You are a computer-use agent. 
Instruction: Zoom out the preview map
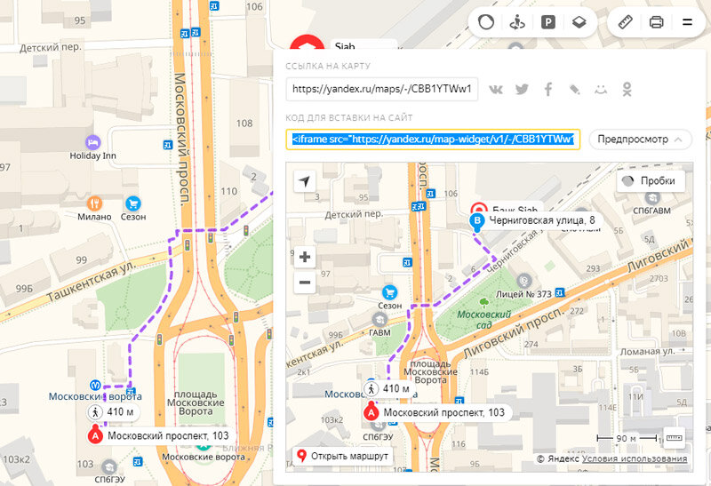click(x=305, y=282)
